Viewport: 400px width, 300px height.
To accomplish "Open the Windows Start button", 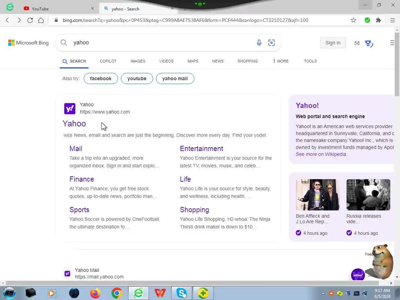I will [9, 293].
